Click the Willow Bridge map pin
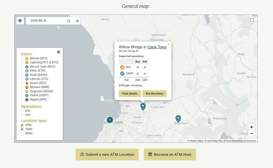273x168 pixels. click(143, 107)
